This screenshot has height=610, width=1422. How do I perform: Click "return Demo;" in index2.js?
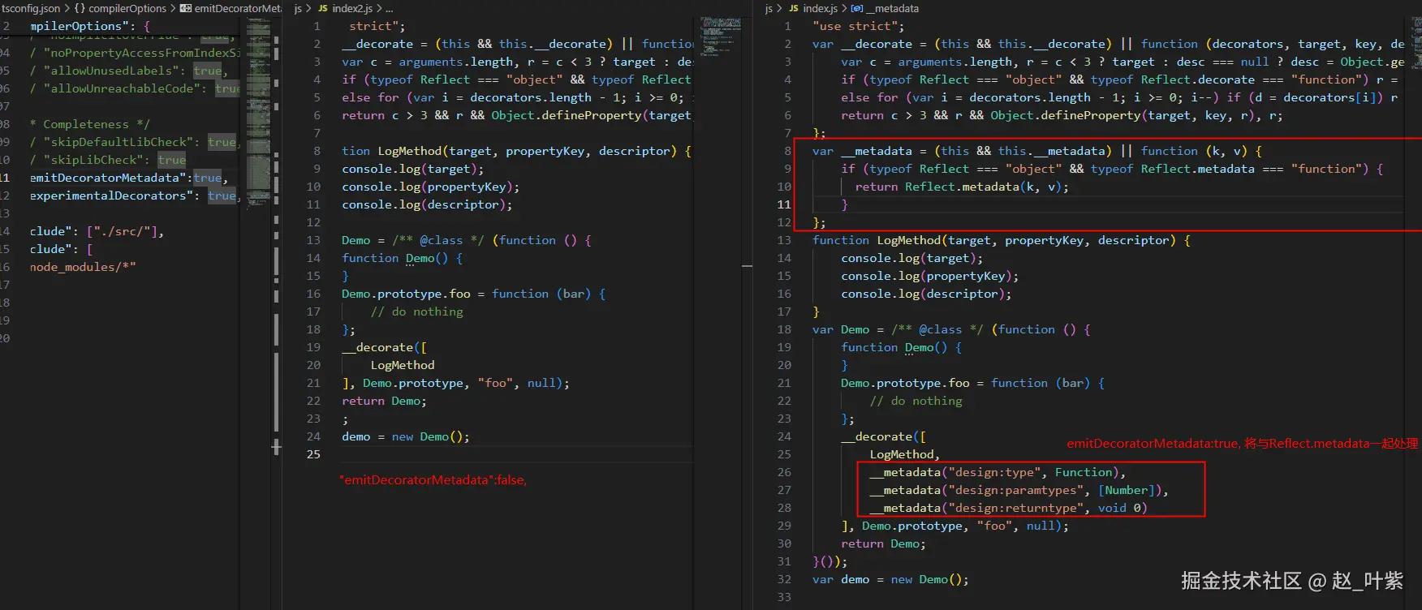(x=384, y=401)
